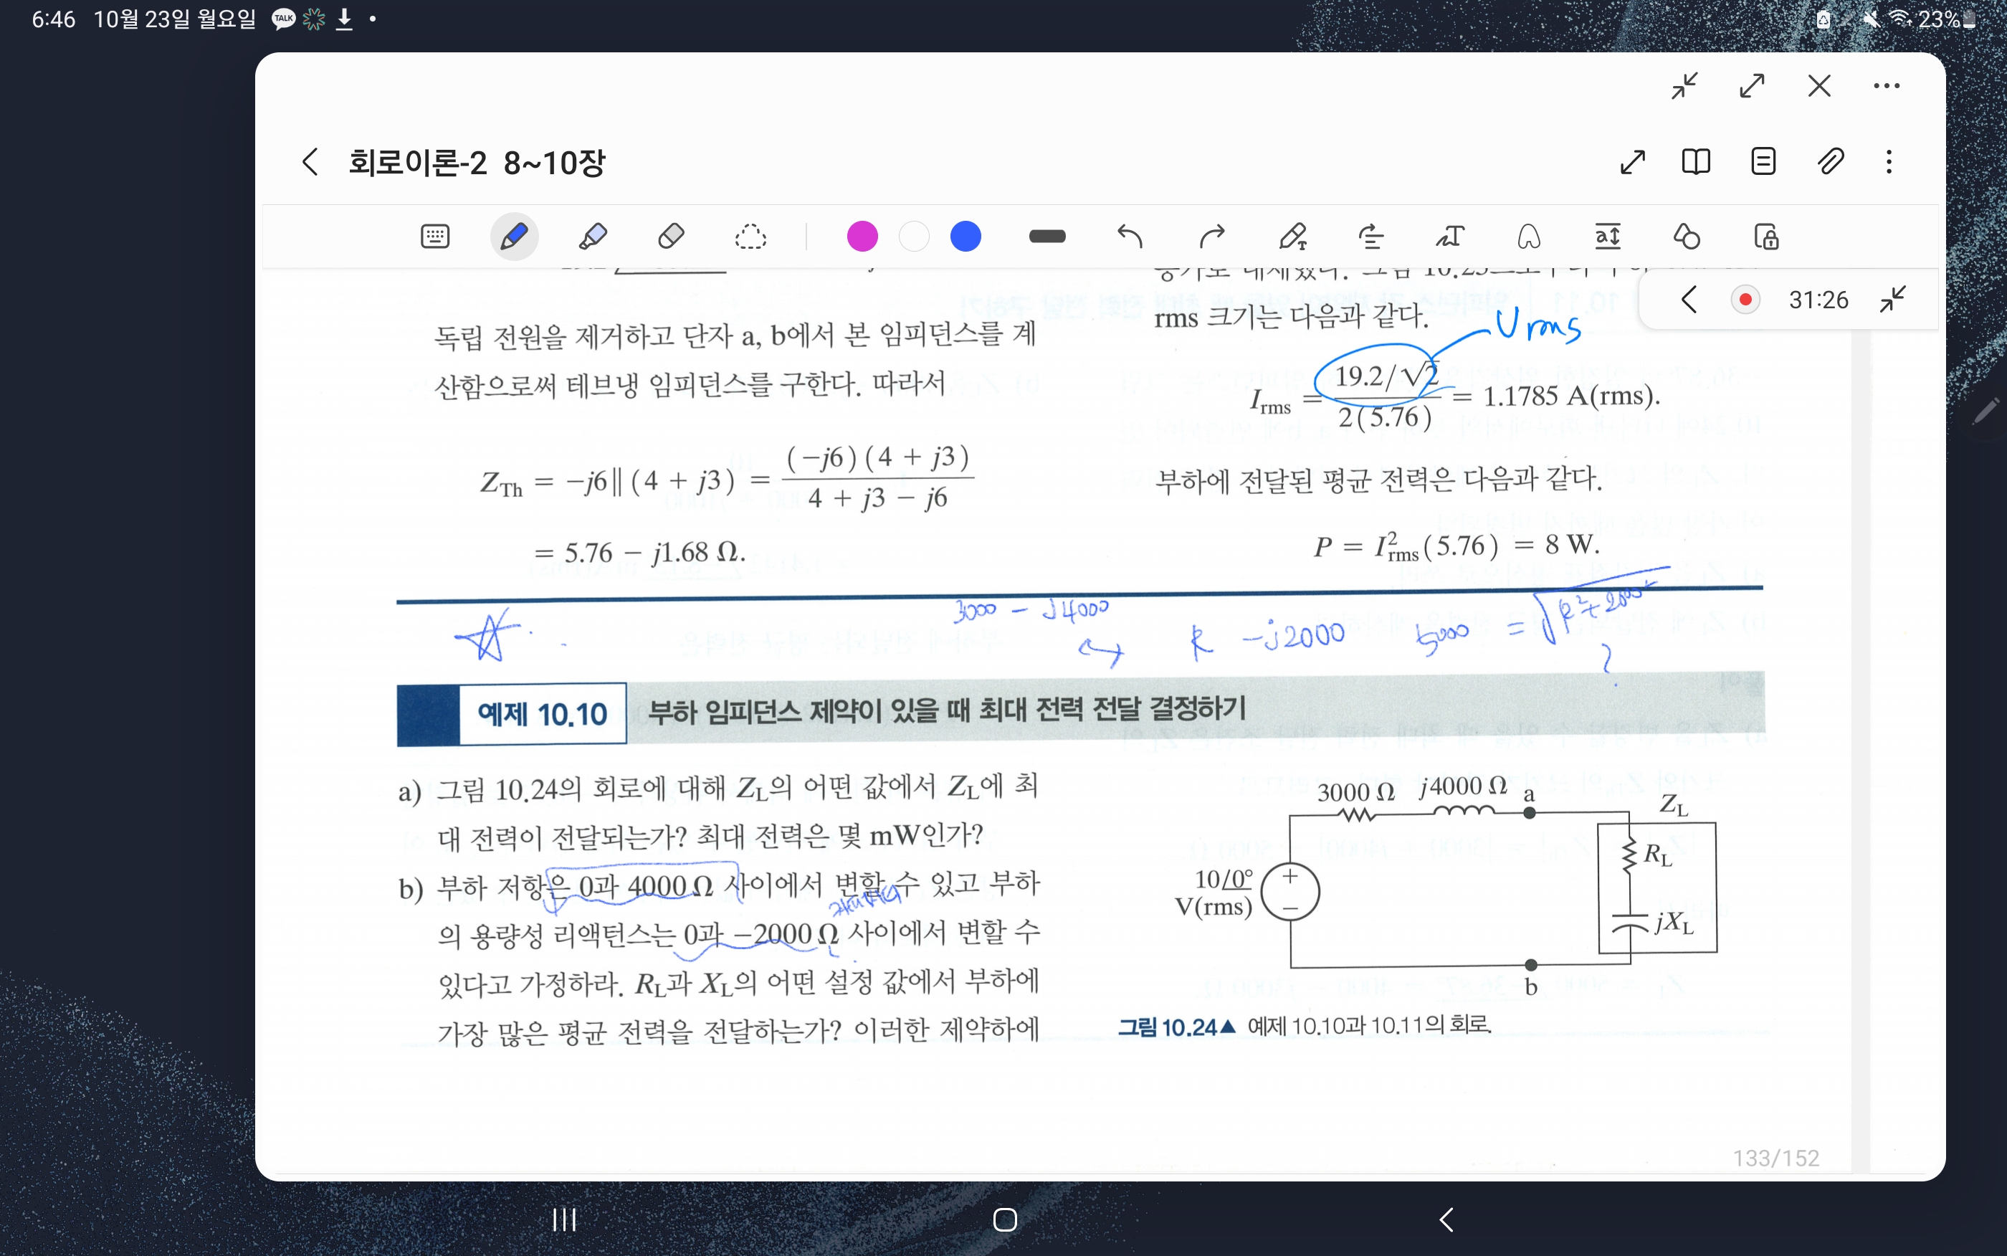Image resolution: width=2007 pixels, height=1256 pixels.
Task: Open the shape recognition tool
Action: coord(1687,237)
